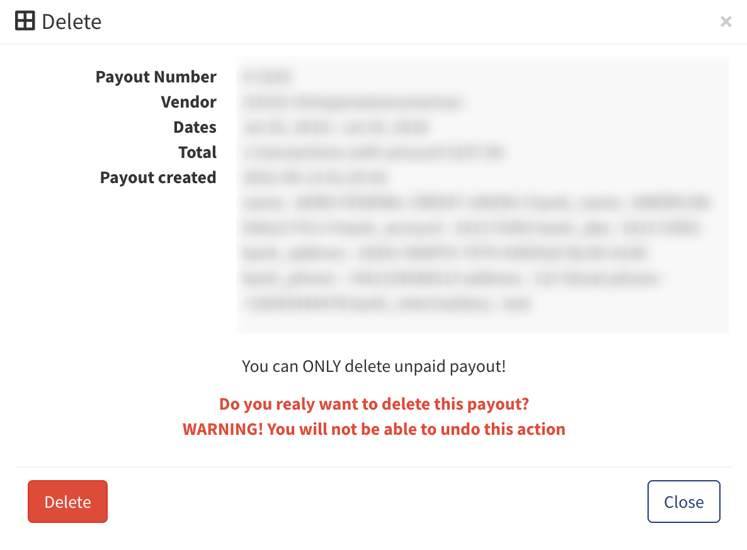Click the blurred total amount value
747x550 pixels.
[x=373, y=152]
